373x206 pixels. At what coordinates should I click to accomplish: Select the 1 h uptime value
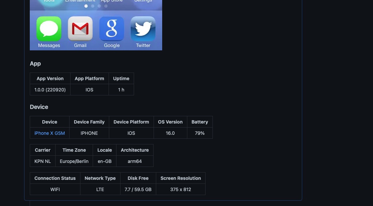[121, 90]
